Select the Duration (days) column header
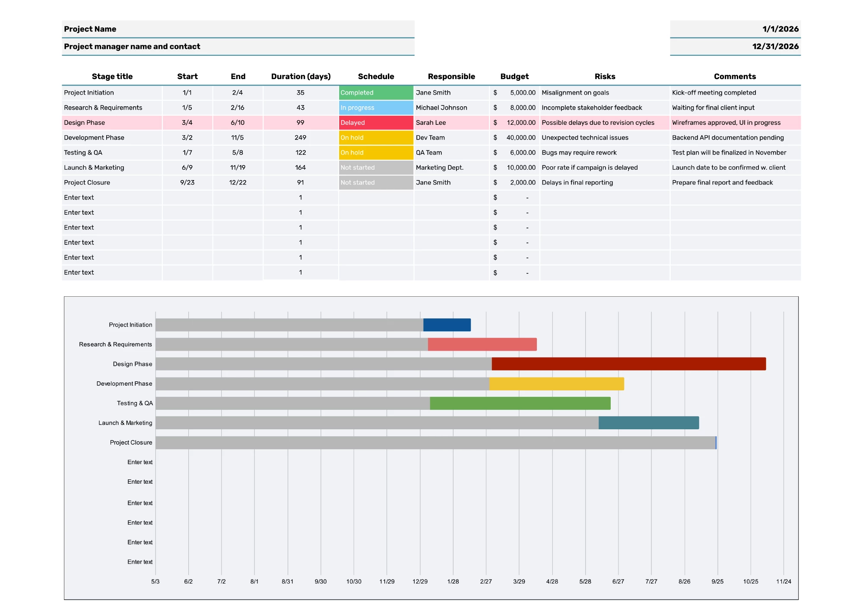 301,76
